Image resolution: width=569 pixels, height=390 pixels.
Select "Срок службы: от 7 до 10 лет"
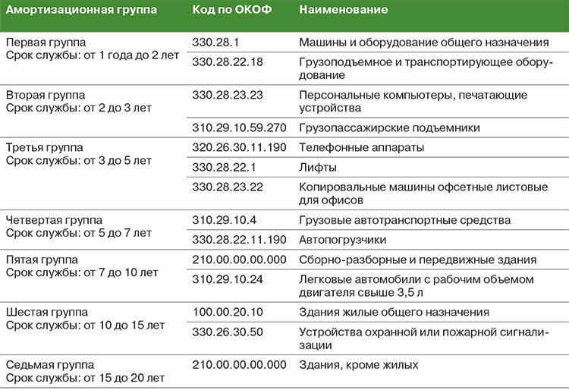click(x=82, y=273)
